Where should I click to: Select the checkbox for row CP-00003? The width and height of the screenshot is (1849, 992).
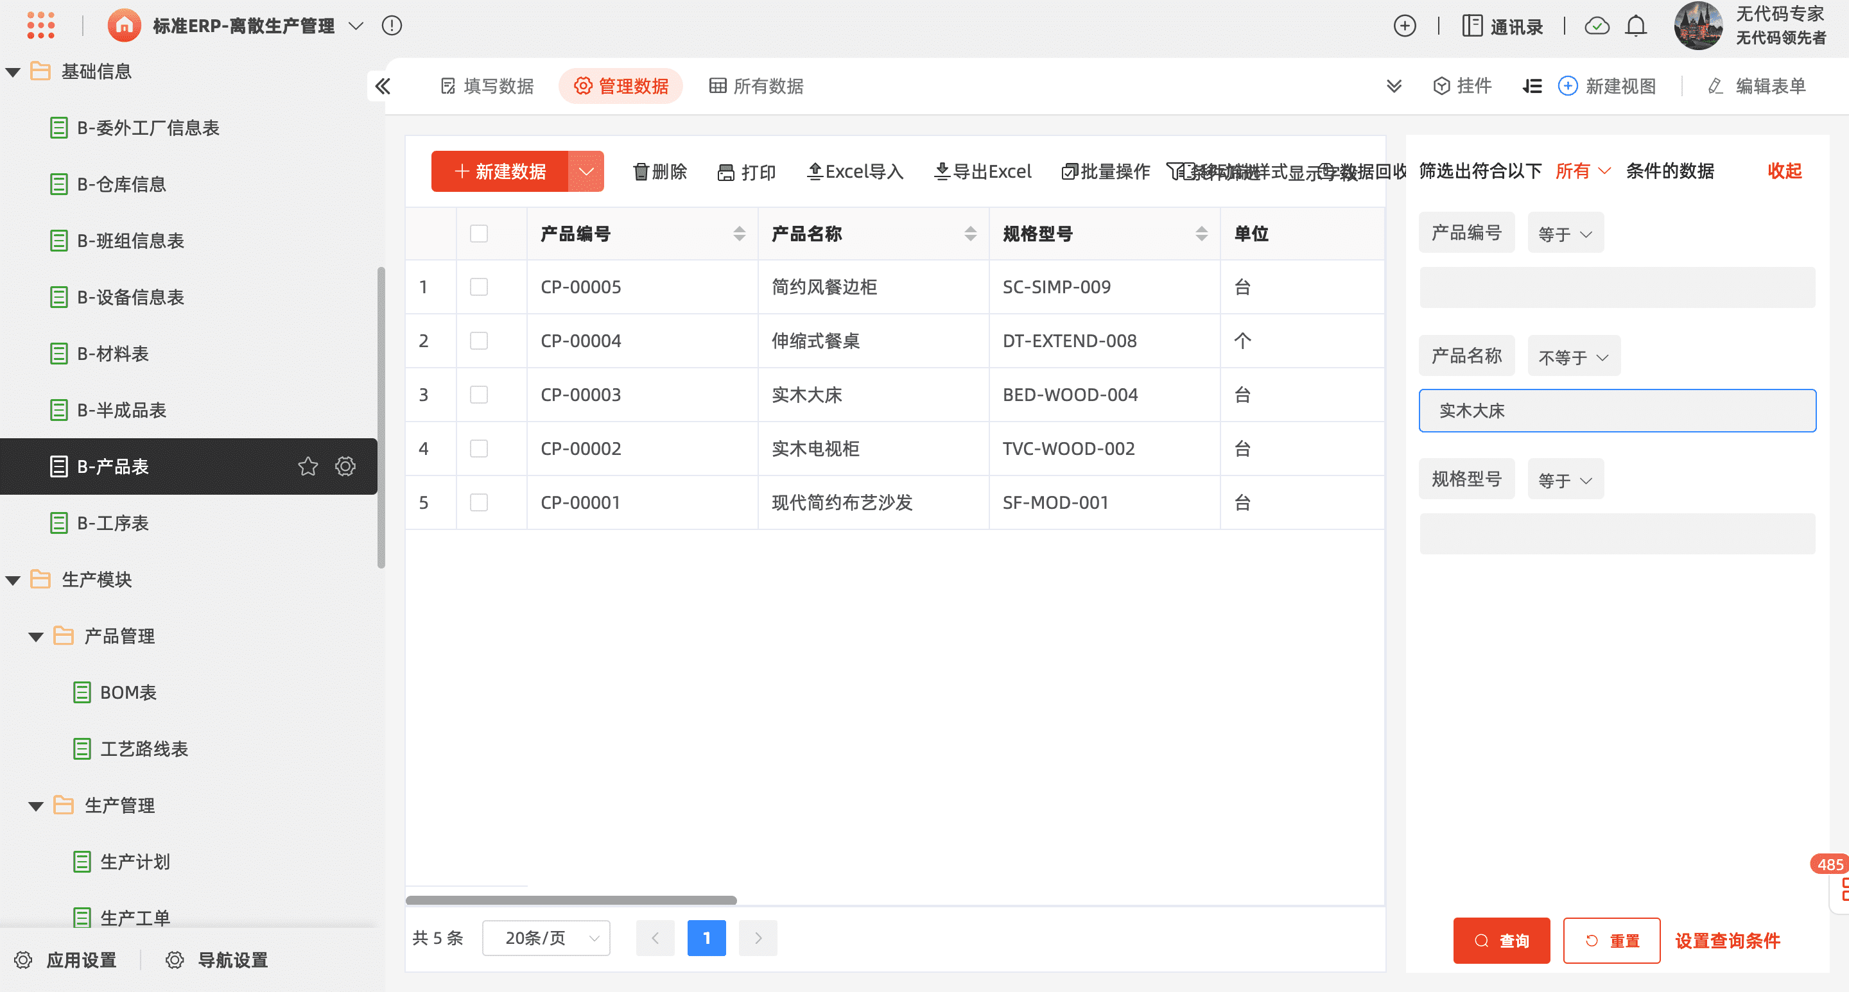coord(479,395)
